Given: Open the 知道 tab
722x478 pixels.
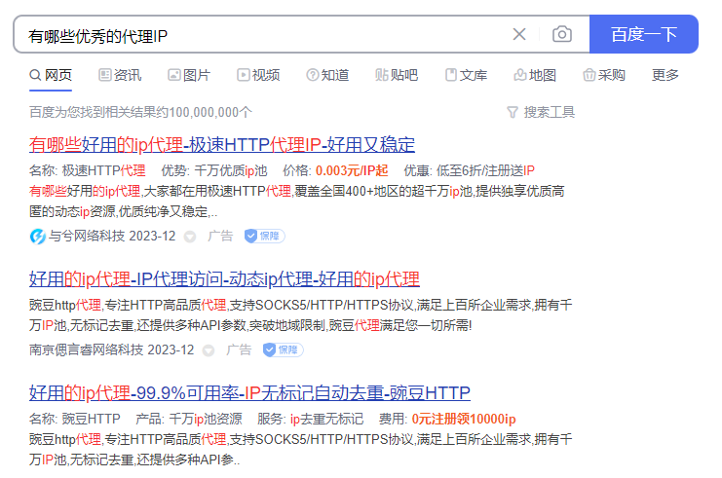Looking at the screenshot, I should tap(327, 75).
